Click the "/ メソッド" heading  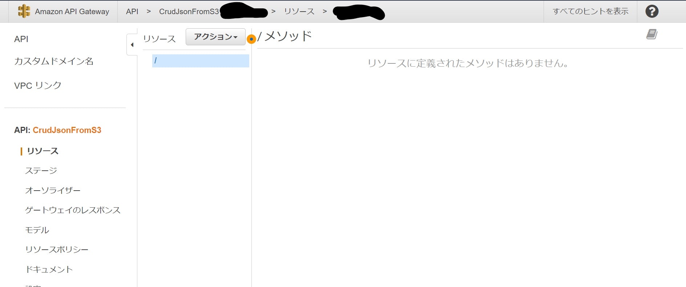tap(285, 36)
